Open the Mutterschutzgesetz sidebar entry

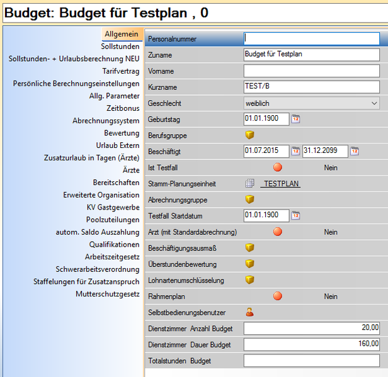107,294
